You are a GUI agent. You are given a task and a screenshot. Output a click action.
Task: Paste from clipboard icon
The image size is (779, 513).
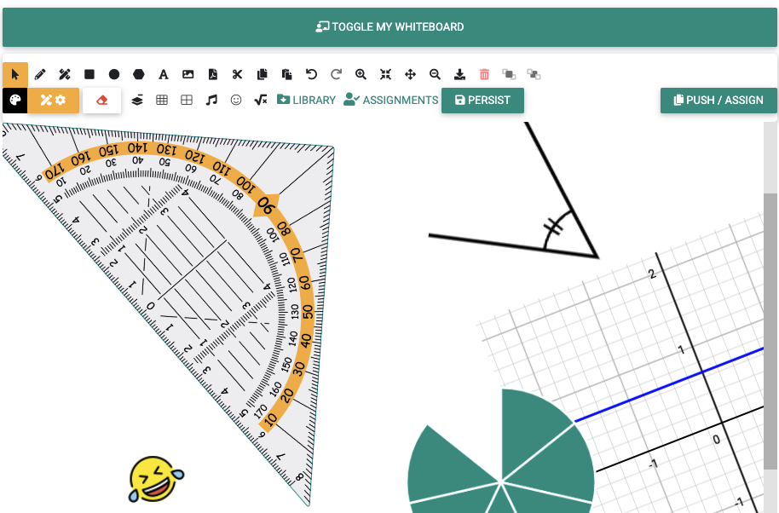coord(286,74)
